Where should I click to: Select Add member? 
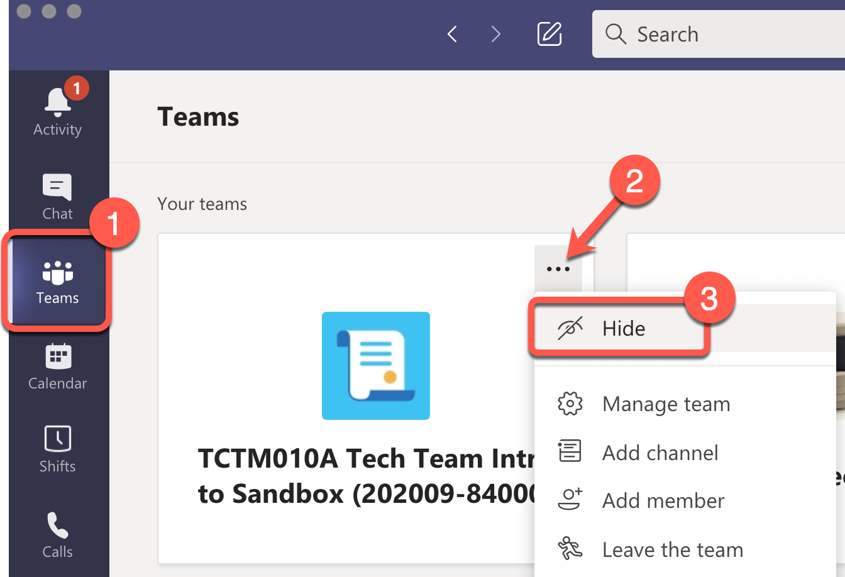[x=663, y=501]
